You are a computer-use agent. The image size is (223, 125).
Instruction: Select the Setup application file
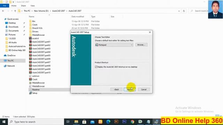[x=35, y=93]
